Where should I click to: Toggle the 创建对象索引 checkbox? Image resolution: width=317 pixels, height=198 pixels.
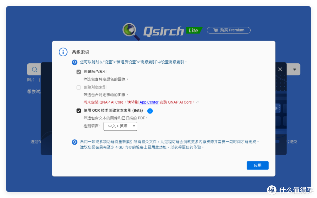[x=79, y=87]
